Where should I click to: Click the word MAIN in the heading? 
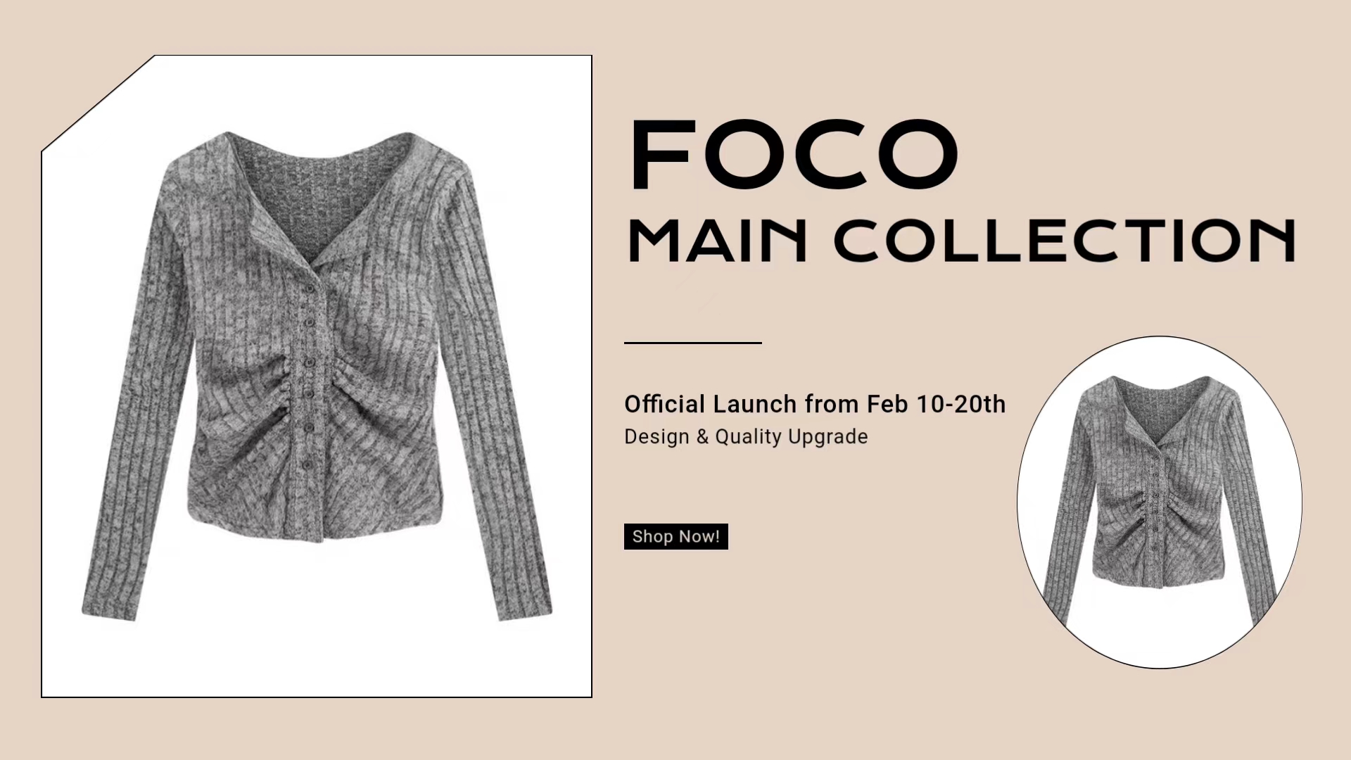[x=716, y=241]
